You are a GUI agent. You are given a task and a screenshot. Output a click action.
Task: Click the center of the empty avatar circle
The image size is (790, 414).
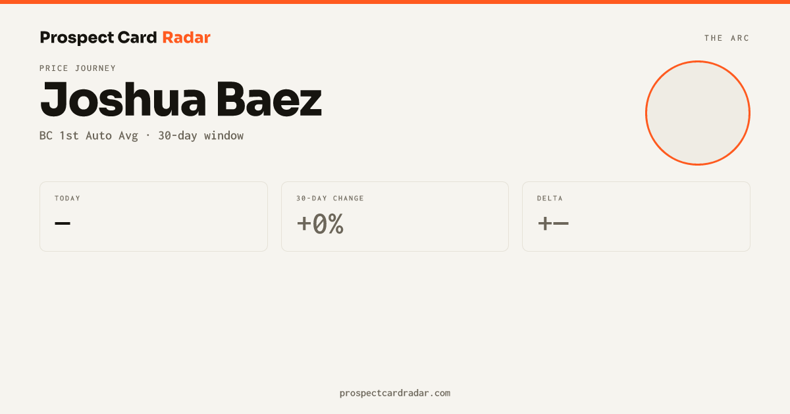tap(698, 113)
